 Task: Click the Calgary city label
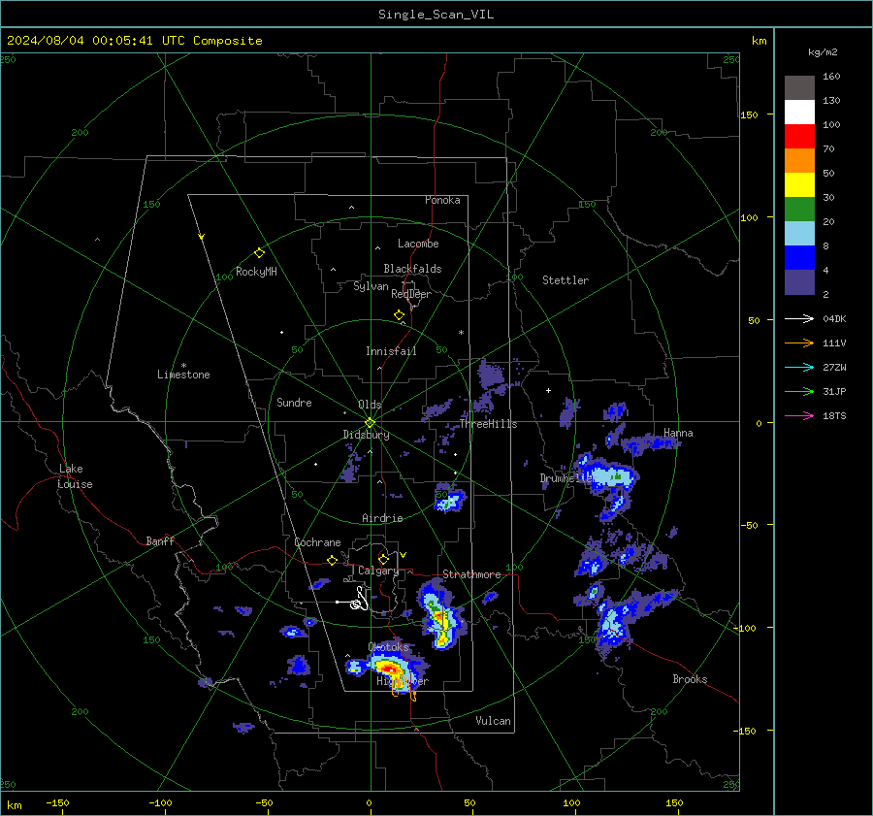click(x=378, y=571)
